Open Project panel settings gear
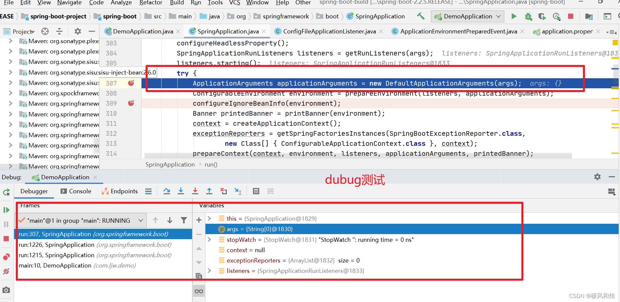The height and width of the screenshot is (302, 620). [x=78, y=31]
